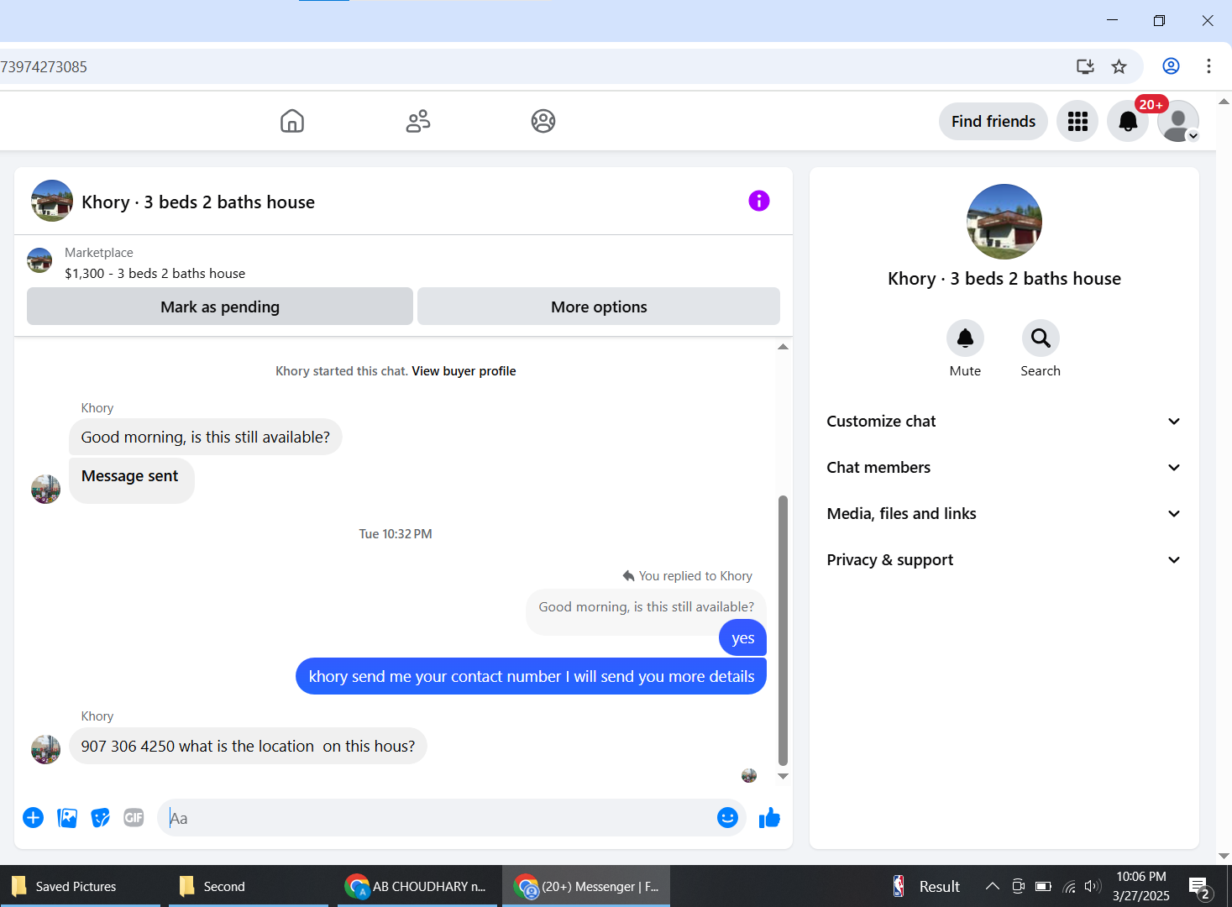
Task: Open More options button
Action: 599,307
